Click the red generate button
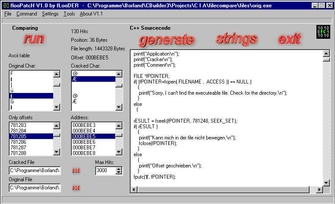Image resolution: width=335 pixels, height=204 pixels. click(166, 40)
